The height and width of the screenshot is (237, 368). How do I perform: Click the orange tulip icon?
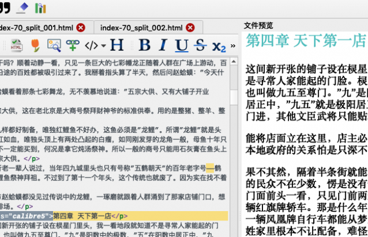[35, 45]
